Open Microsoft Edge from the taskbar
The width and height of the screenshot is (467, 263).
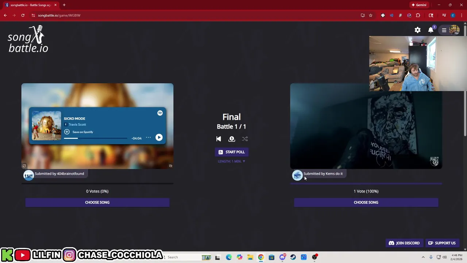click(x=228, y=257)
